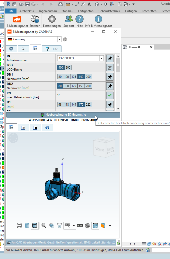Click parameter table scrollbar down arrow

[x=118, y=109]
